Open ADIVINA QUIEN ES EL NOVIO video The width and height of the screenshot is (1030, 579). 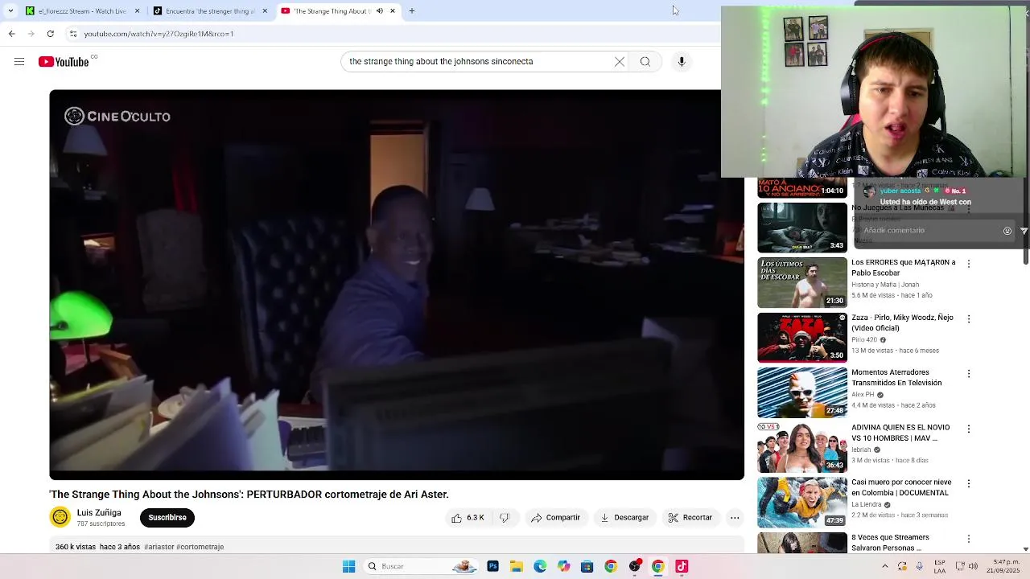coord(900,433)
